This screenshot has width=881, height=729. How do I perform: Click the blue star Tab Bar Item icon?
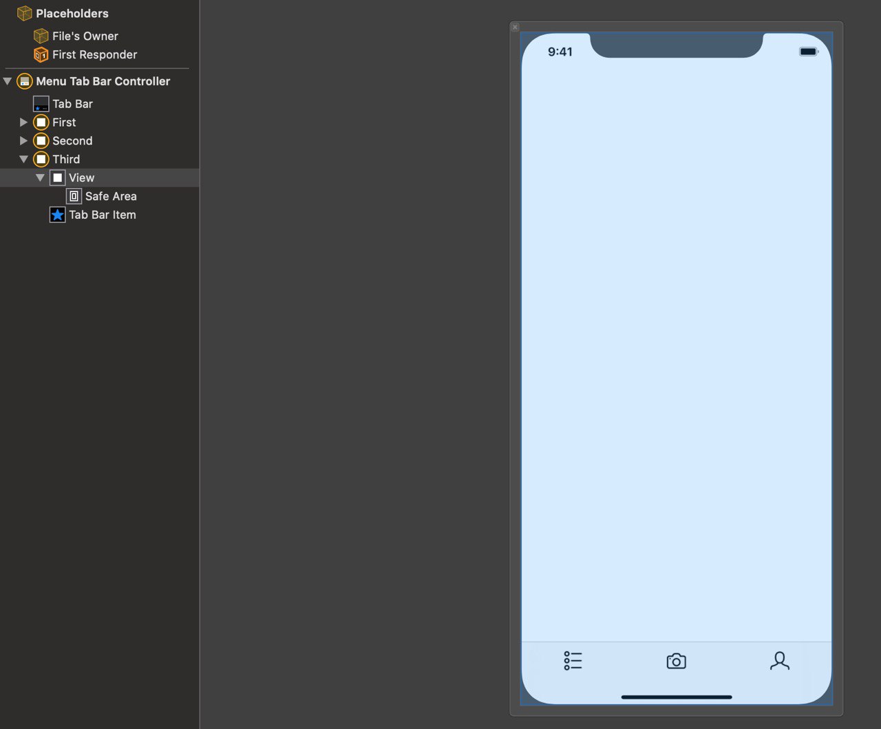coord(58,215)
